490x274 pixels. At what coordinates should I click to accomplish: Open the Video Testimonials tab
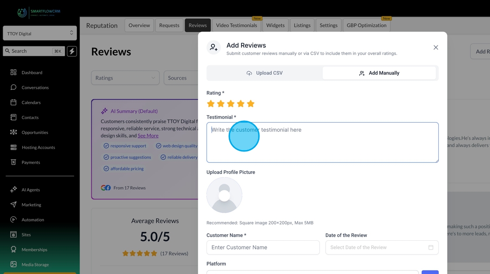[237, 25]
